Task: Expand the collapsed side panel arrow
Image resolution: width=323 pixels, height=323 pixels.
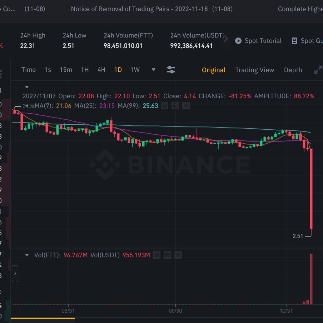Action: tap(15, 274)
